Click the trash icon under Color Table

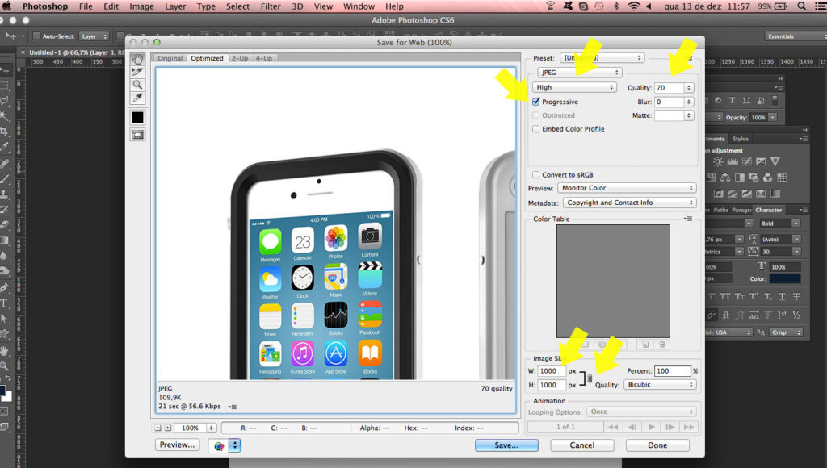[662, 345]
